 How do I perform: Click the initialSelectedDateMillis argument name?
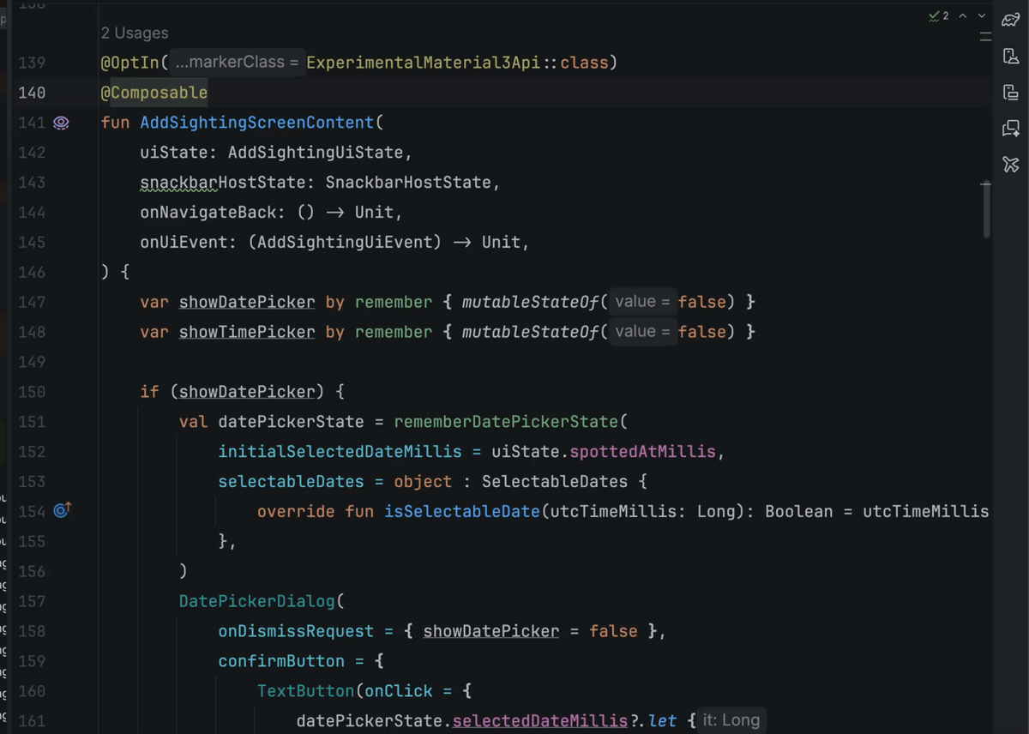pyautogui.click(x=340, y=452)
